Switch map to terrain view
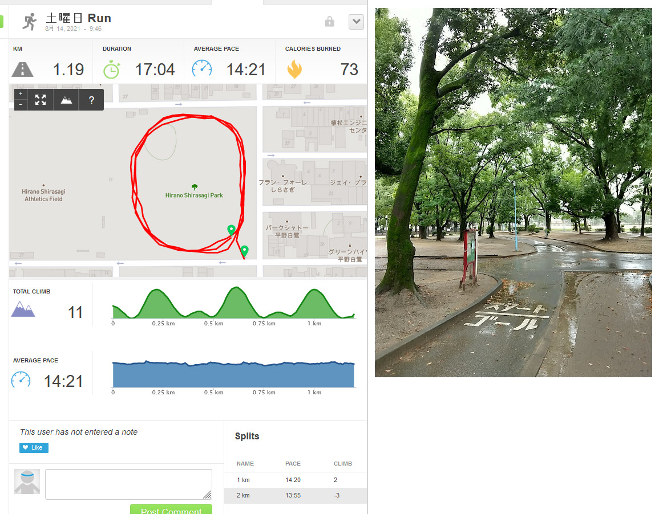 coord(66,100)
